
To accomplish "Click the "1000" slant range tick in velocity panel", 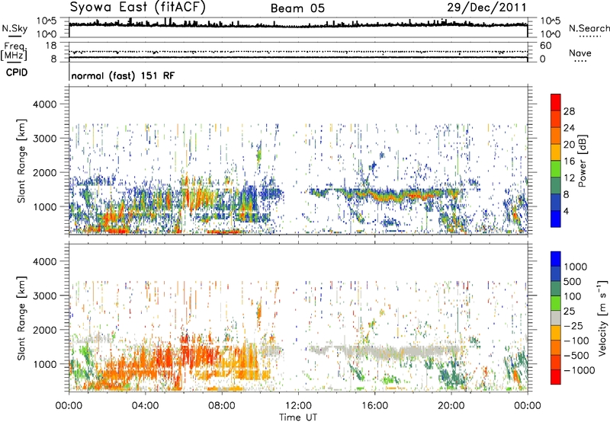I will click(44, 364).
